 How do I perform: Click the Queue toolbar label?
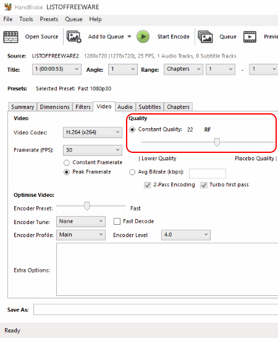point(228,37)
